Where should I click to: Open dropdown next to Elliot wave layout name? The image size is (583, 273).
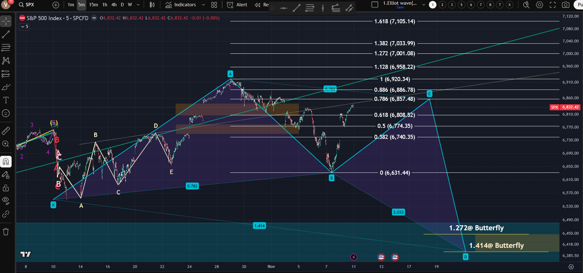click(424, 5)
